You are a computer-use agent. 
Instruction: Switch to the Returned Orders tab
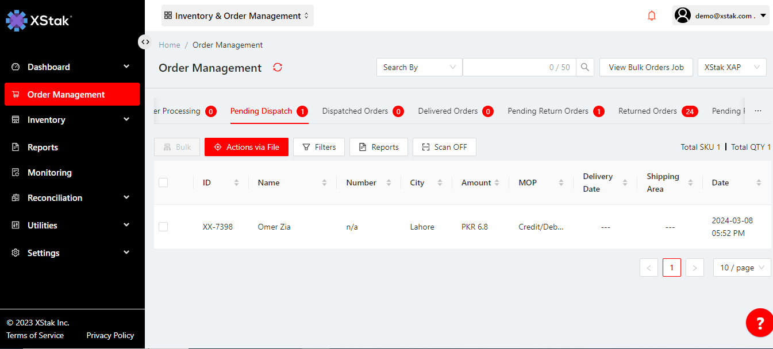pos(647,111)
